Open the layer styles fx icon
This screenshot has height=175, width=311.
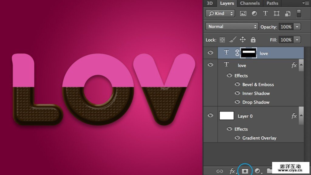click(x=232, y=171)
